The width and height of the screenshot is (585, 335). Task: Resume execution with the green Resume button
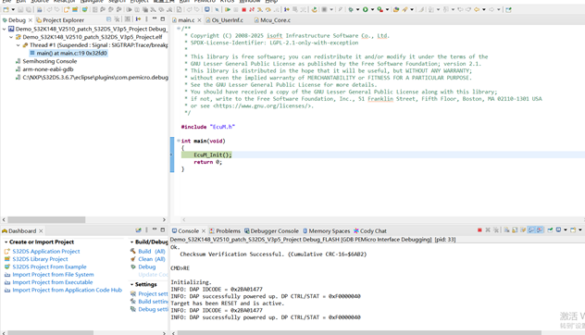click(x=227, y=9)
